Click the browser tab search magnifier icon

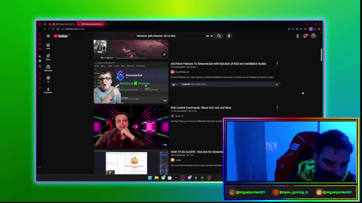pyautogui.click(x=307, y=24)
